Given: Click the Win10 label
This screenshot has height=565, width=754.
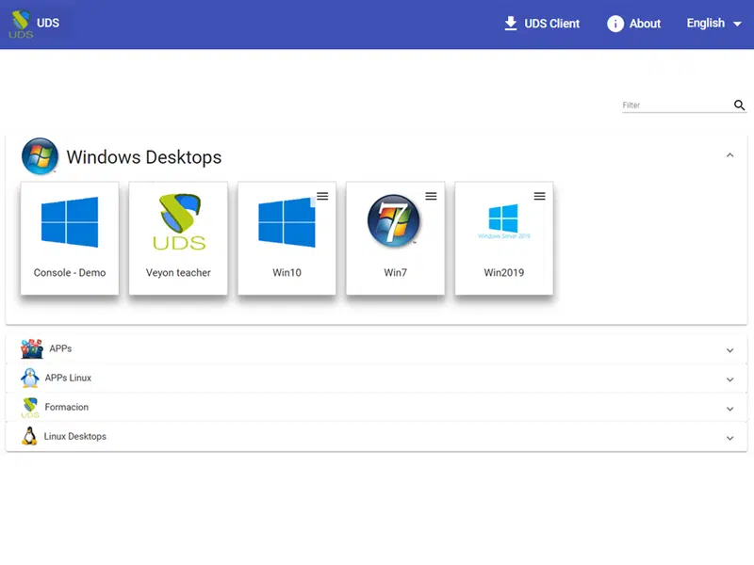Looking at the screenshot, I should click(287, 272).
